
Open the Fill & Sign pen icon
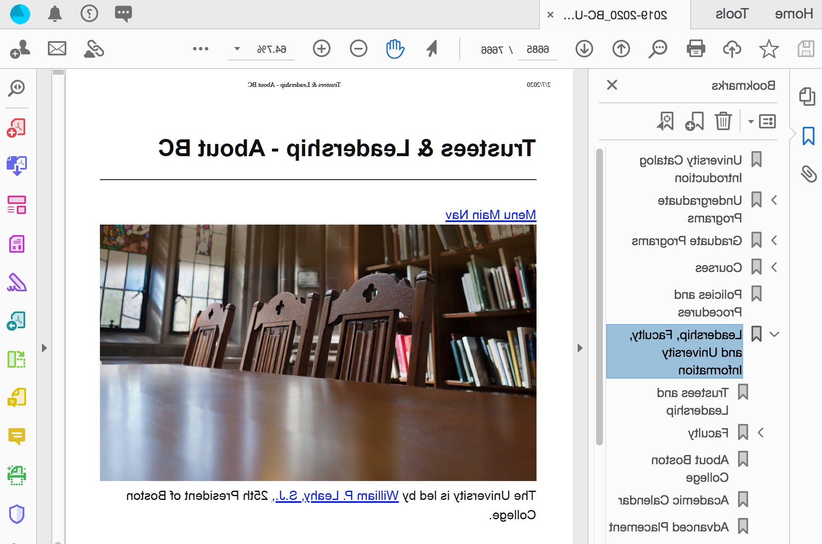pyautogui.click(x=16, y=282)
